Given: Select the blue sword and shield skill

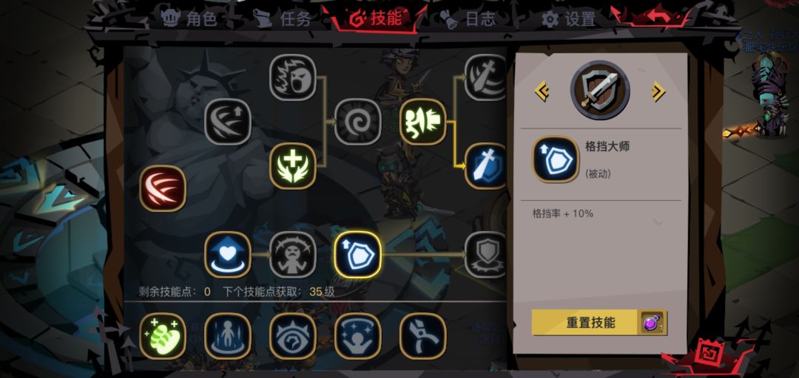Looking at the screenshot, I should tap(485, 166).
